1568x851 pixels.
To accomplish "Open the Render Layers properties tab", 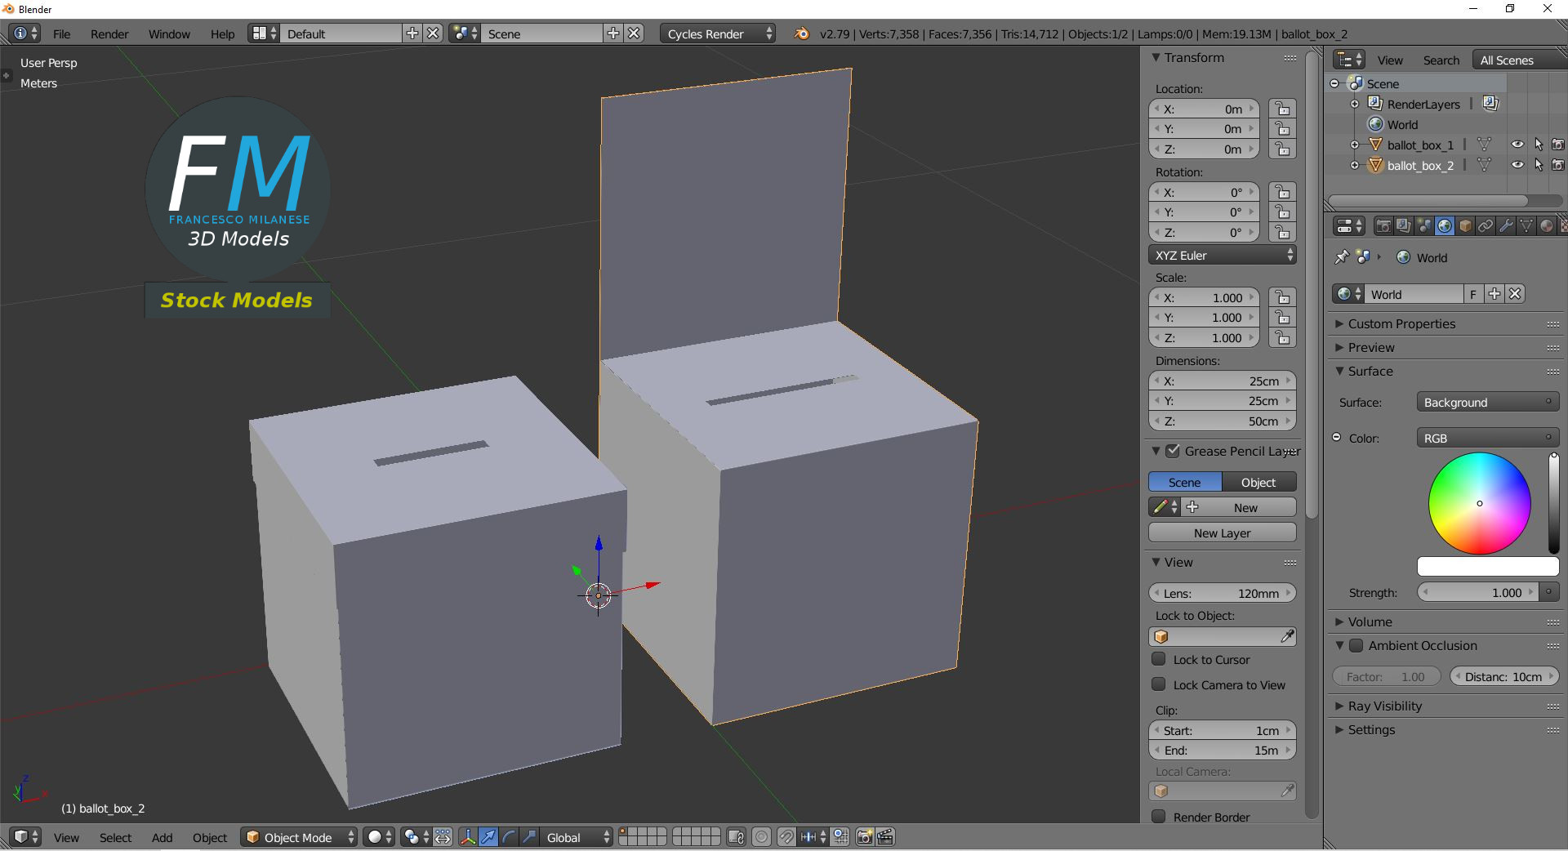I will pos(1403,225).
